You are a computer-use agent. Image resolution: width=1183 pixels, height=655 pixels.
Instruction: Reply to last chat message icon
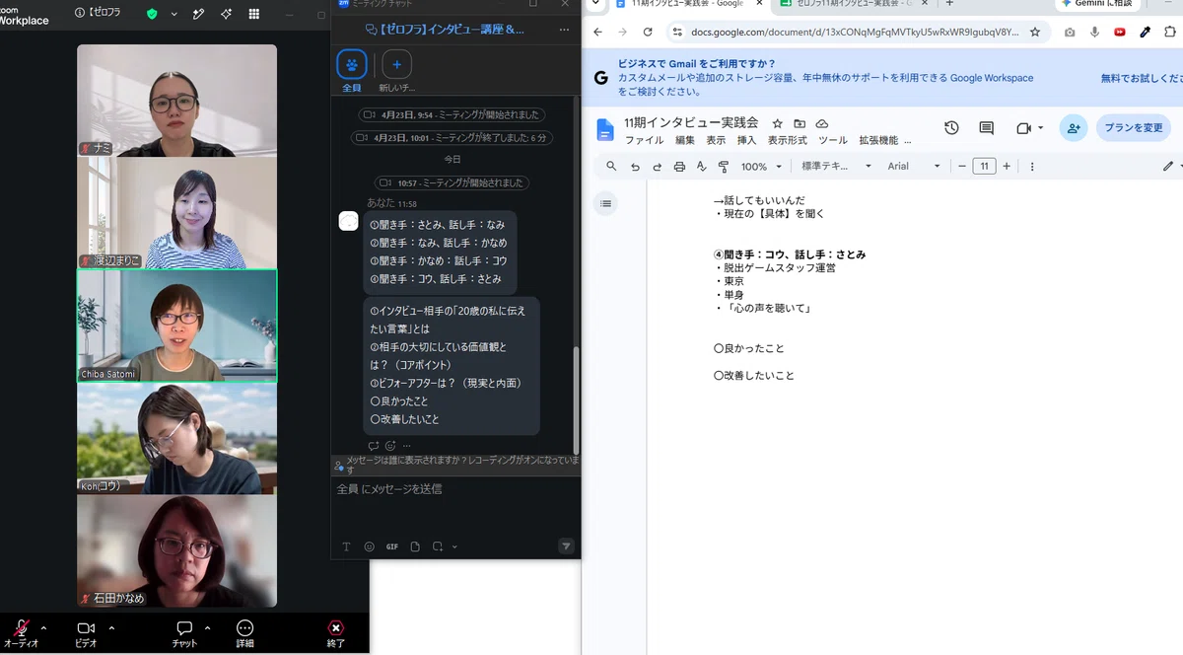(374, 446)
